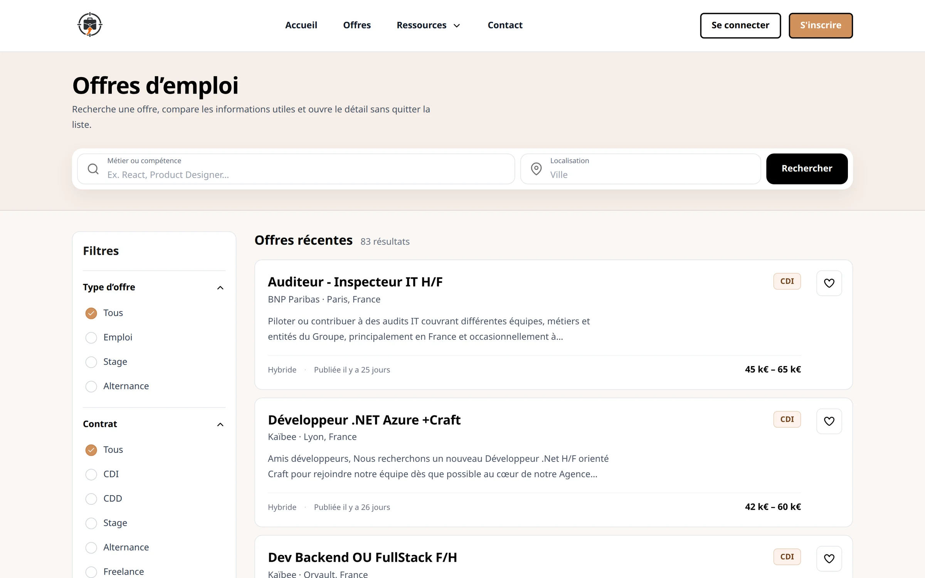Favorite the Développeur .NET Azure offer
Viewport: 925px width, 578px height.
click(x=829, y=421)
